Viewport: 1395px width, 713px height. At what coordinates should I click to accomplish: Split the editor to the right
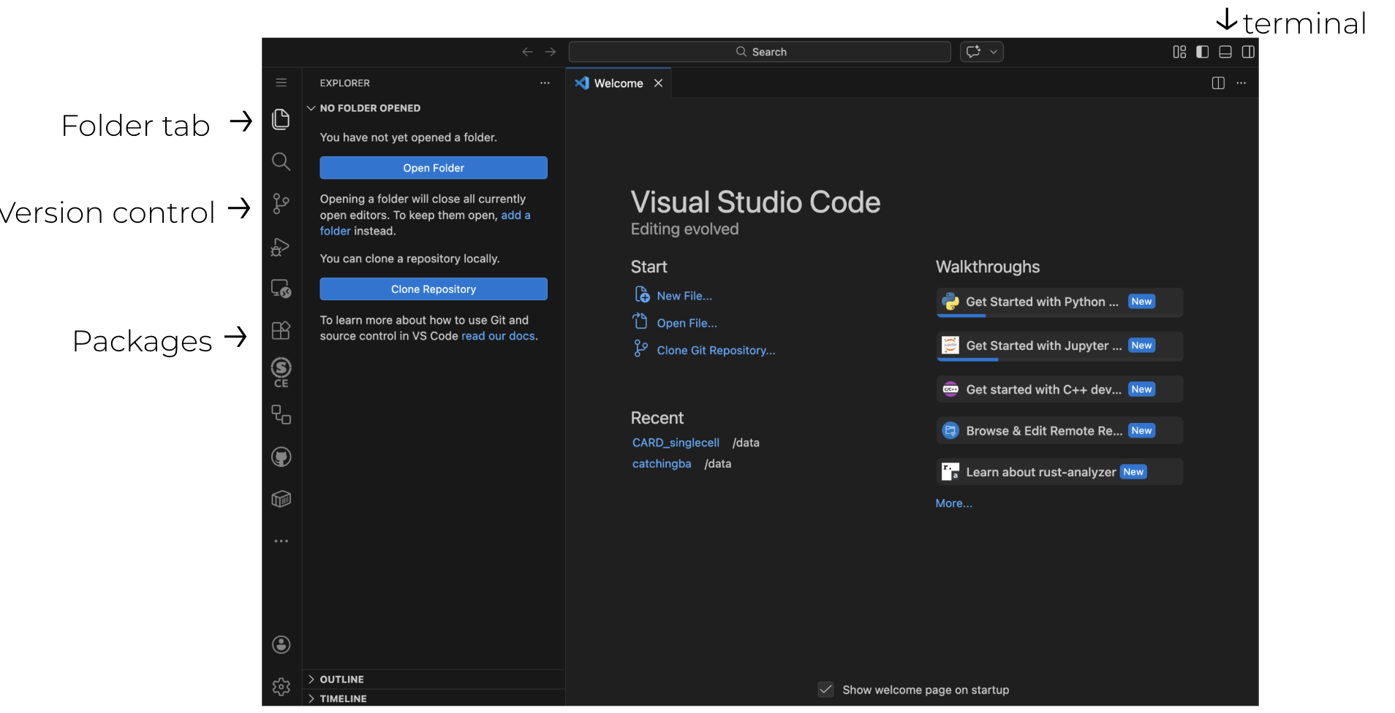[x=1218, y=83]
